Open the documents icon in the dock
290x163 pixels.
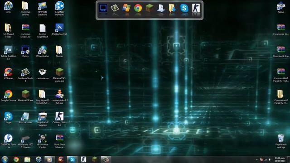coord(161,8)
